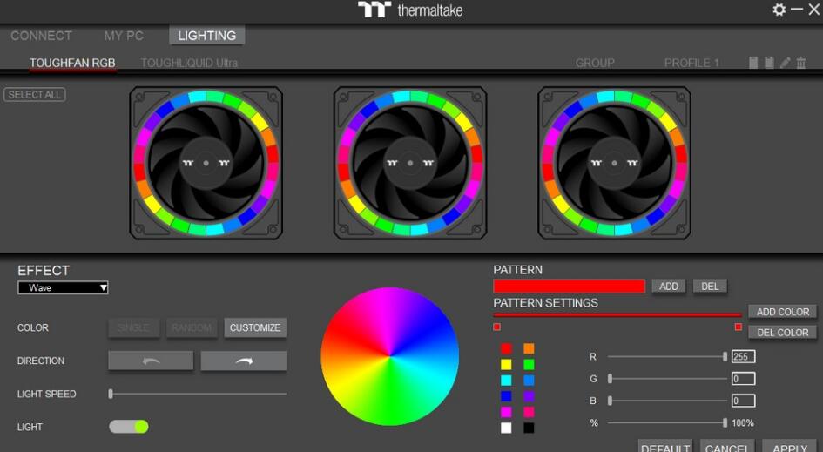This screenshot has width=823, height=452.
Task: Click the GROUP option
Action: click(x=595, y=63)
